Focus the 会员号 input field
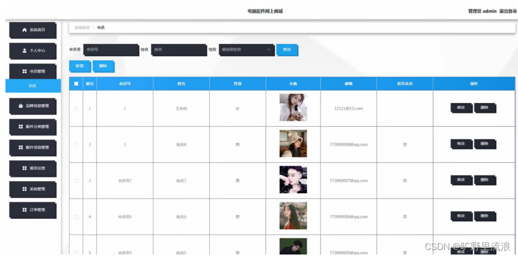Screen dimensions: 518x256 [111, 50]
